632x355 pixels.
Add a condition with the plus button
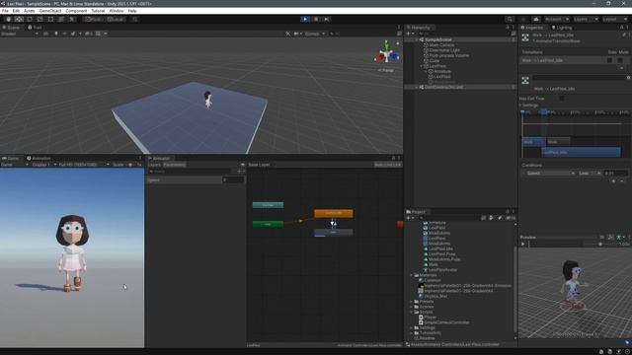pyautogui.click(x=613, y=181)
